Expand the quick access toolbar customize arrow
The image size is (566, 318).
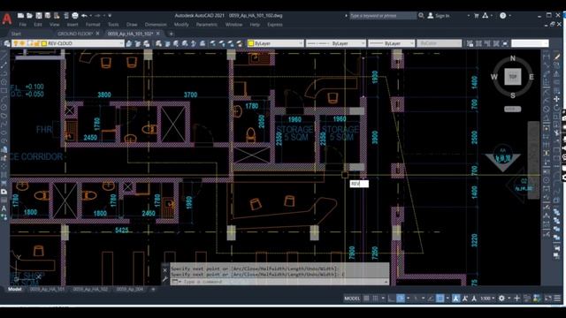click(x=110, y=16)
